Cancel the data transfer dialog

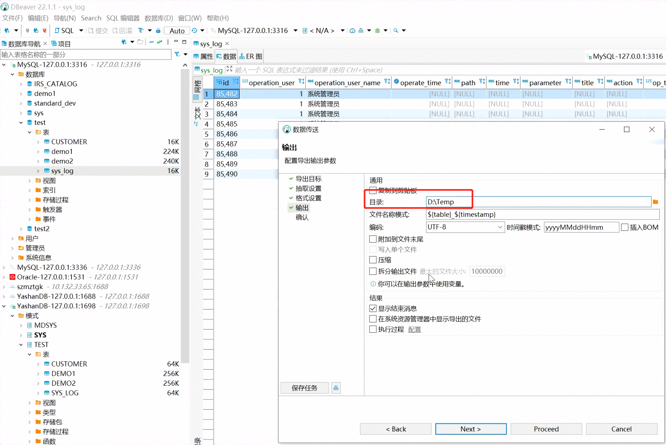pos(621,429)
